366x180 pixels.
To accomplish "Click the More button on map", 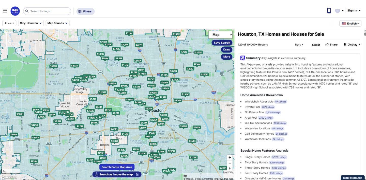I will click(x=227, y=57).
